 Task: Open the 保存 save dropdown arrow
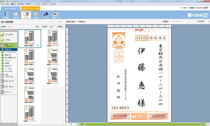tap(7, 27)
